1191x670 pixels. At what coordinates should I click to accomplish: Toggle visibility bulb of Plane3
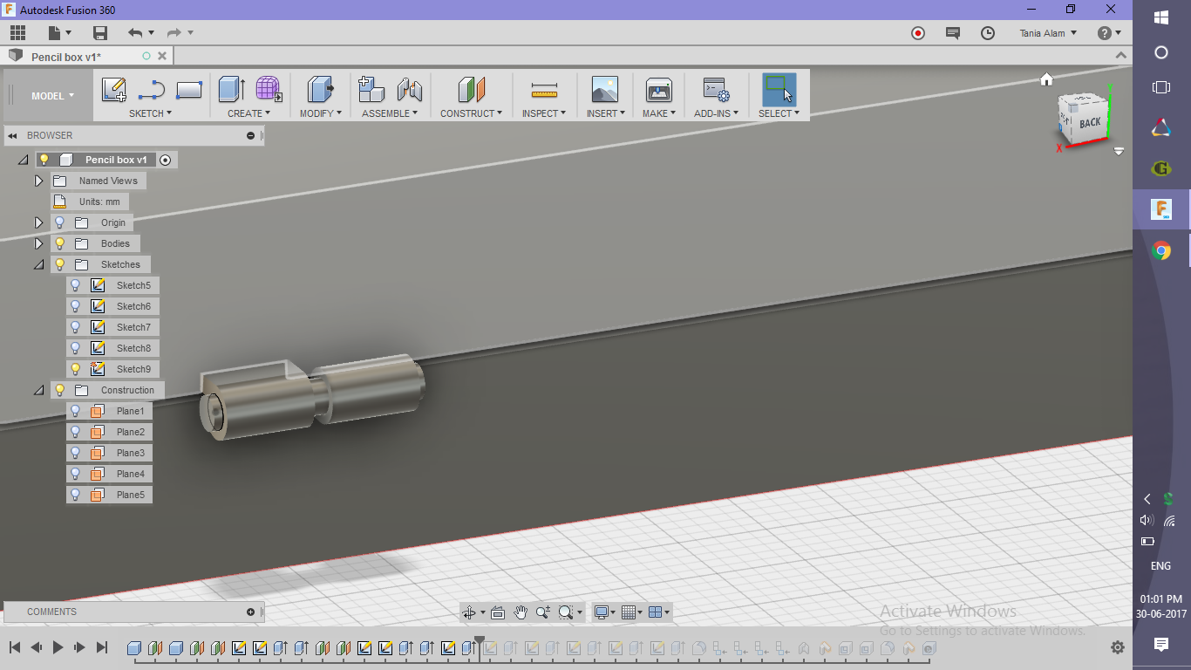(x=76, y=453)
